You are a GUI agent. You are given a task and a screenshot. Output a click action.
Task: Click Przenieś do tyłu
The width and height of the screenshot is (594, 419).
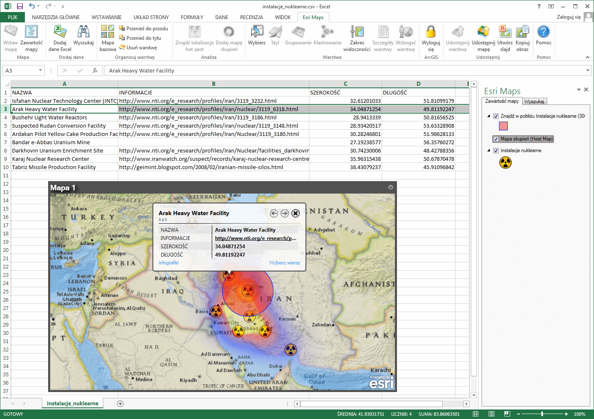coord(140,38)
